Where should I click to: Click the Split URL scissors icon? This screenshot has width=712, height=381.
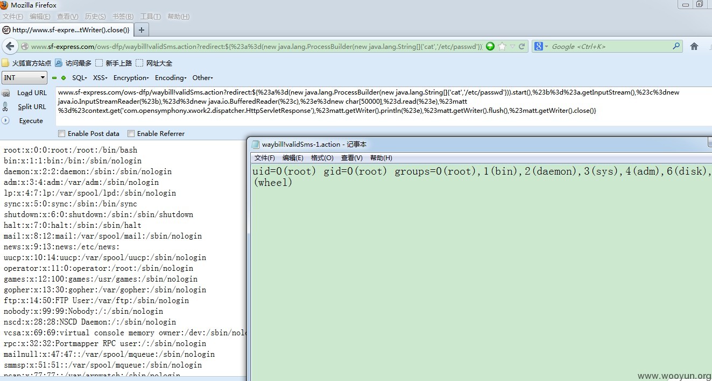point(5,106)
